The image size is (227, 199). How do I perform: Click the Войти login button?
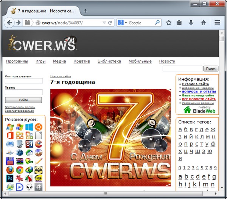tap(23, 100)
